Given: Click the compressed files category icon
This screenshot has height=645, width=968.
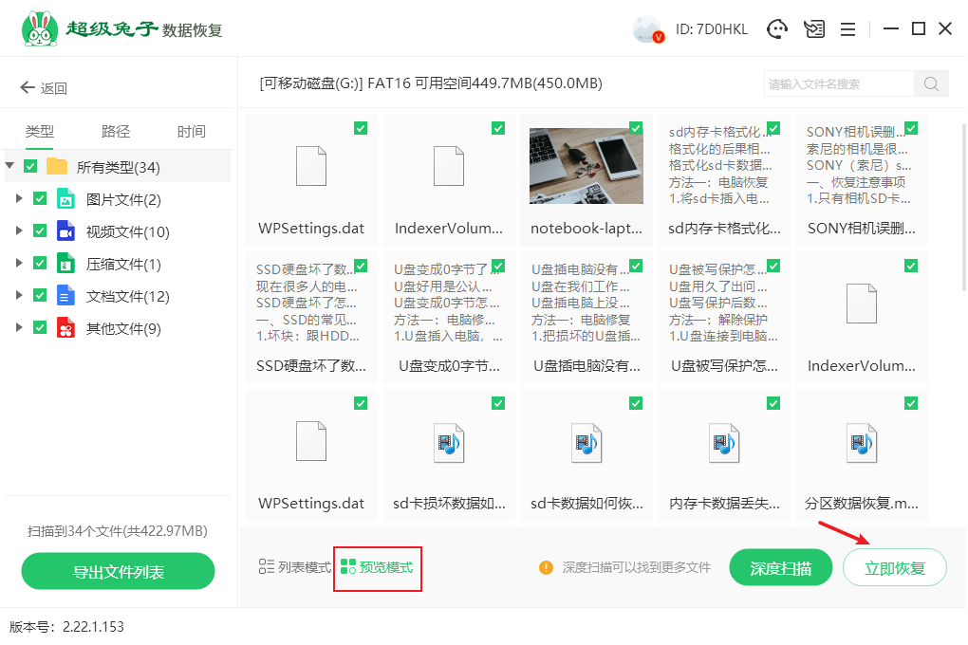Looking at the screenshot, I should coord(65,264).
